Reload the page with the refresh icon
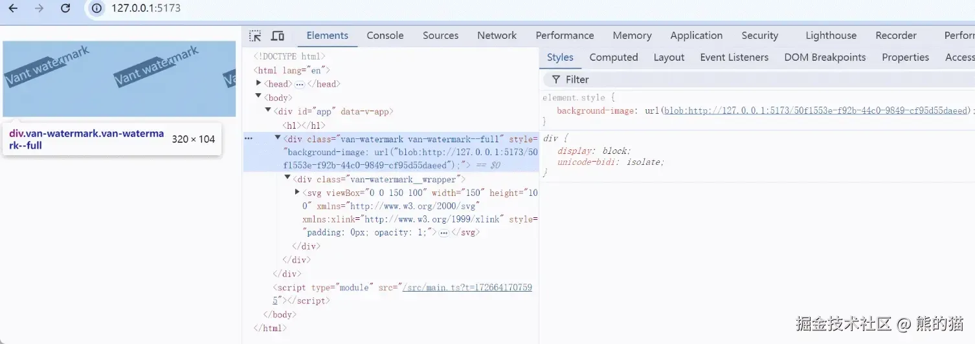975x344 pixels. [x=65, y=8]
